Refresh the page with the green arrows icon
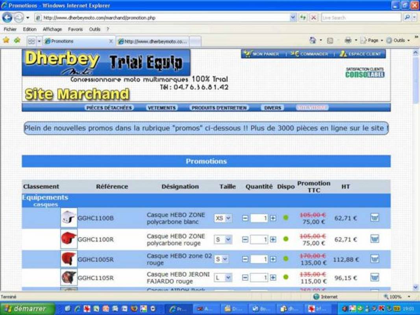This screenshot has width=420, height=315. [303, 18]
